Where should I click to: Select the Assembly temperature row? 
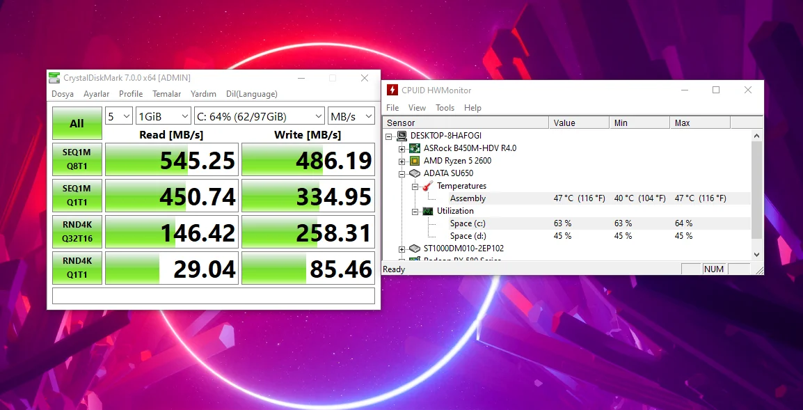(566, 198)
